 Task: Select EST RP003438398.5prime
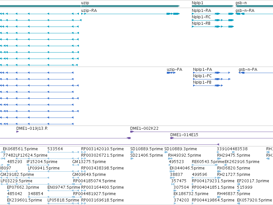102,168
